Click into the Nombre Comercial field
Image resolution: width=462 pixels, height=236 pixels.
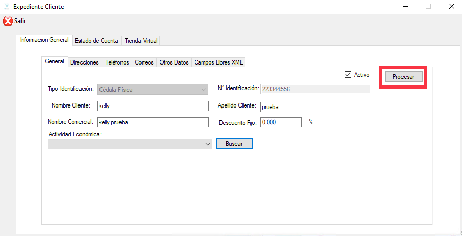(152, 122)
